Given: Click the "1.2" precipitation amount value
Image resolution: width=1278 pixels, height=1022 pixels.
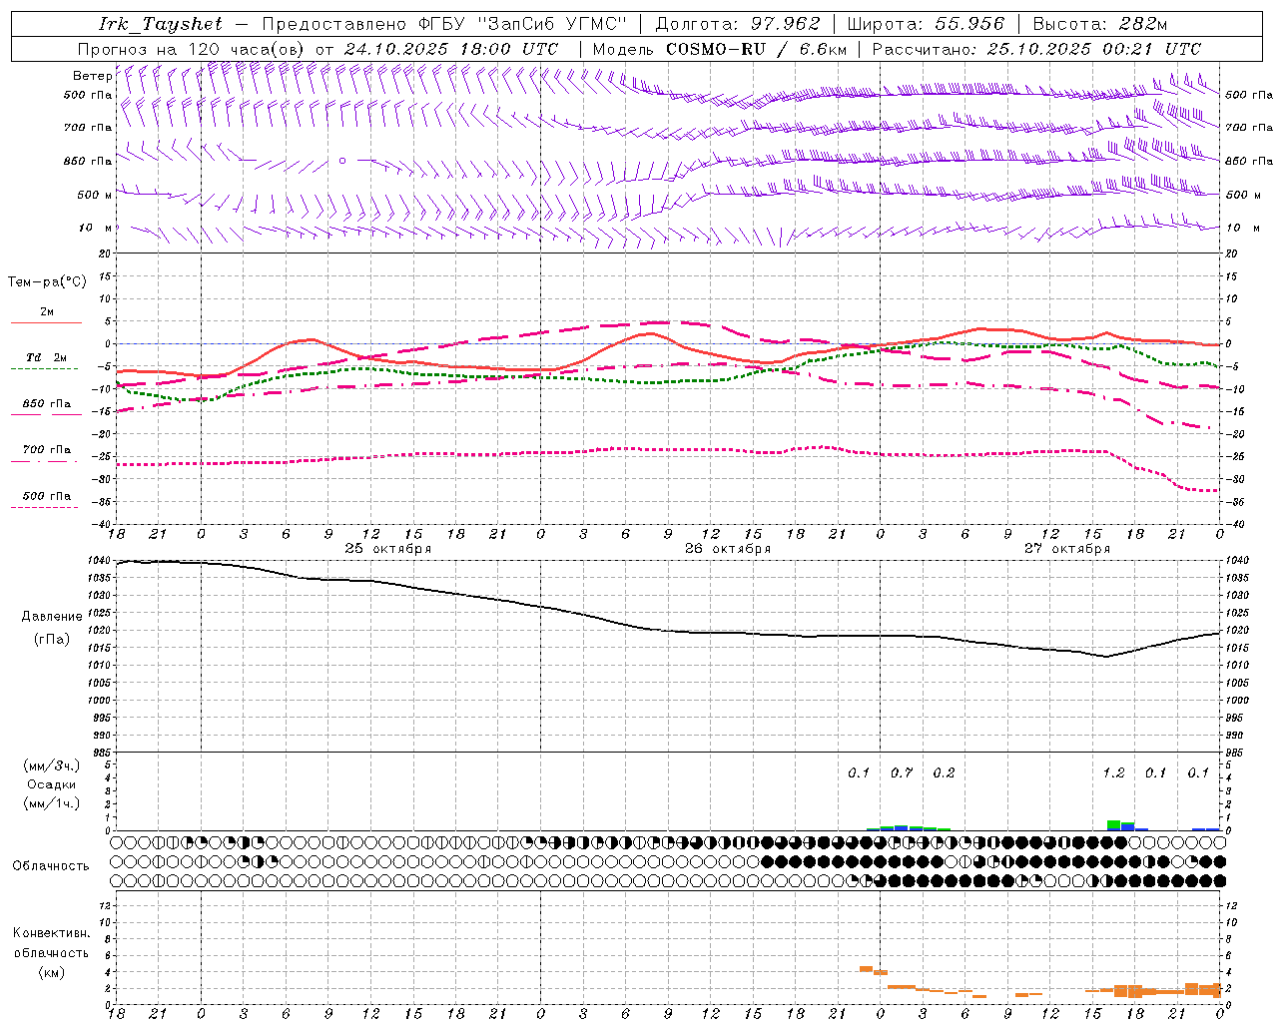Looking at the screenshot, I should [1113, 773].
